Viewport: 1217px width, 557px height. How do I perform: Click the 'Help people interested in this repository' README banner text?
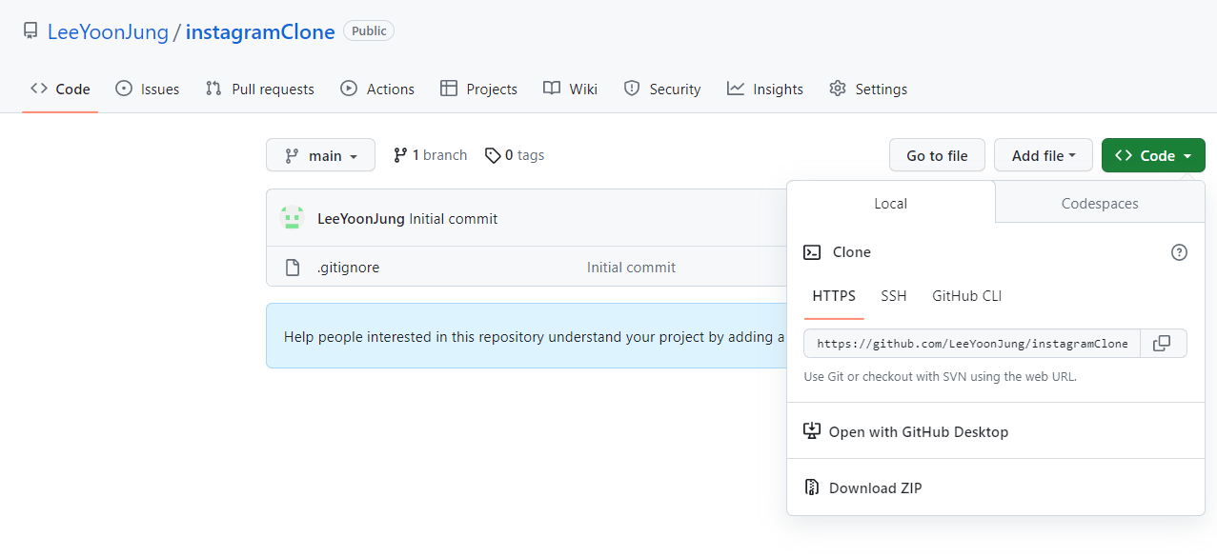[535, 336]
